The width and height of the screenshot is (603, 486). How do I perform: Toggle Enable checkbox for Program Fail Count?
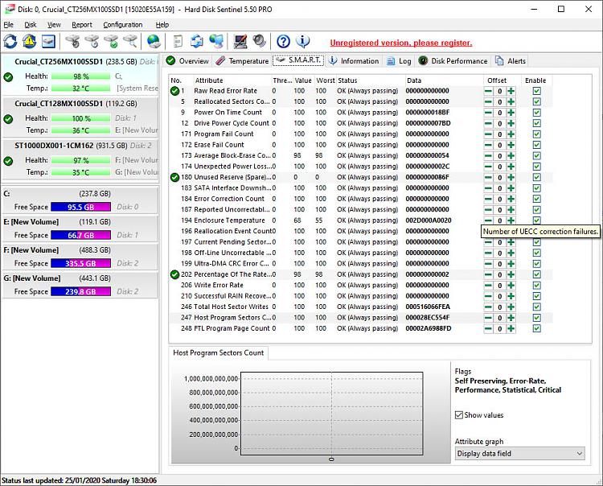pos(537,134)
